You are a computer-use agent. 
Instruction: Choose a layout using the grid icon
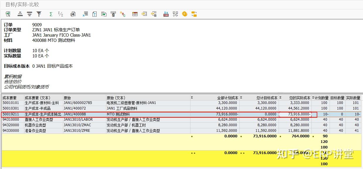click(x=134, y=14)
